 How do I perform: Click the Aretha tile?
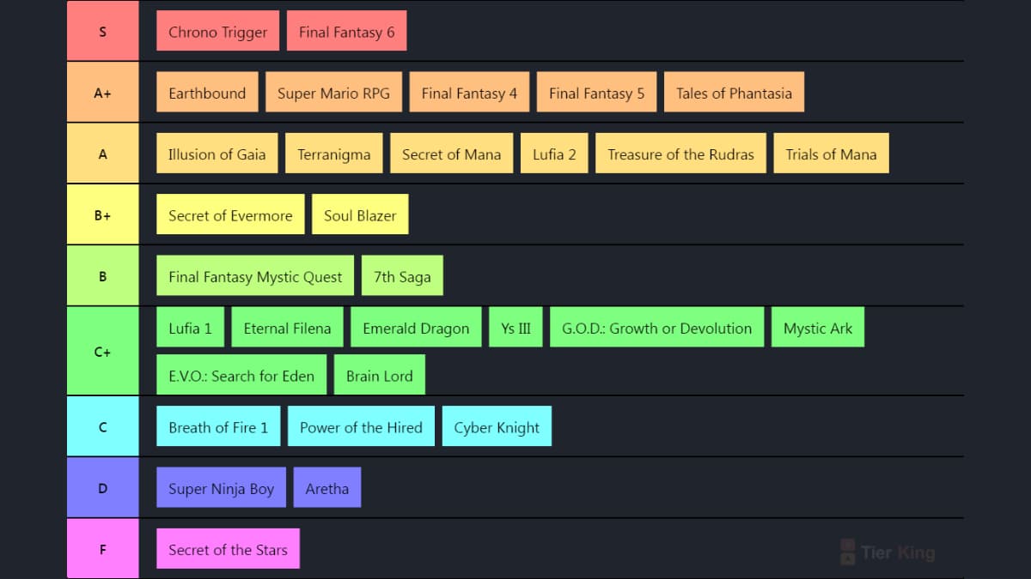[327, 488]
